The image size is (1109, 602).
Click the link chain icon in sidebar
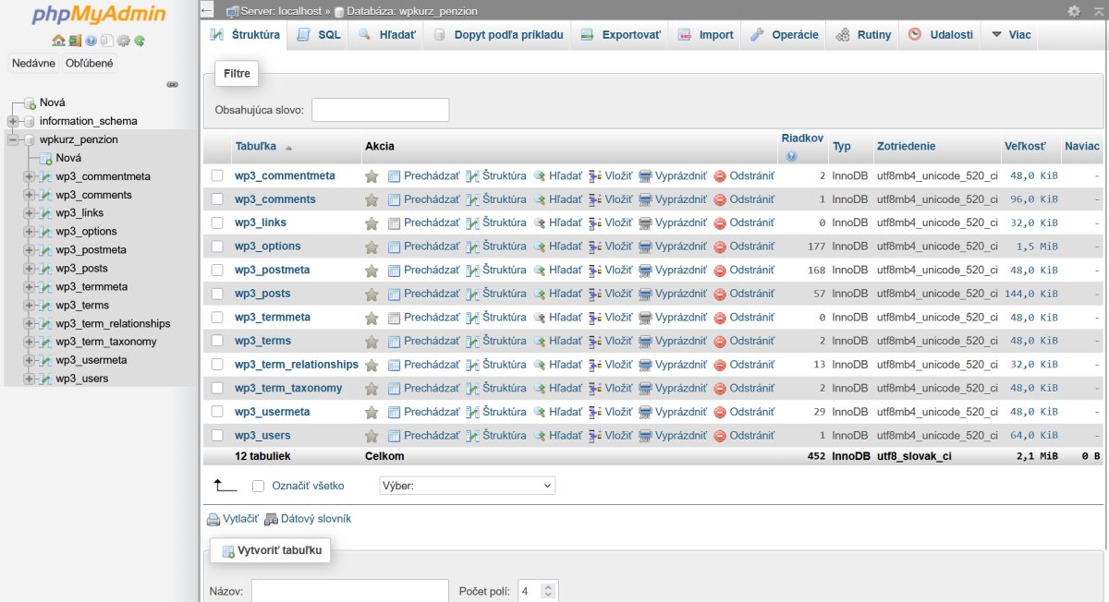(172, 84)
